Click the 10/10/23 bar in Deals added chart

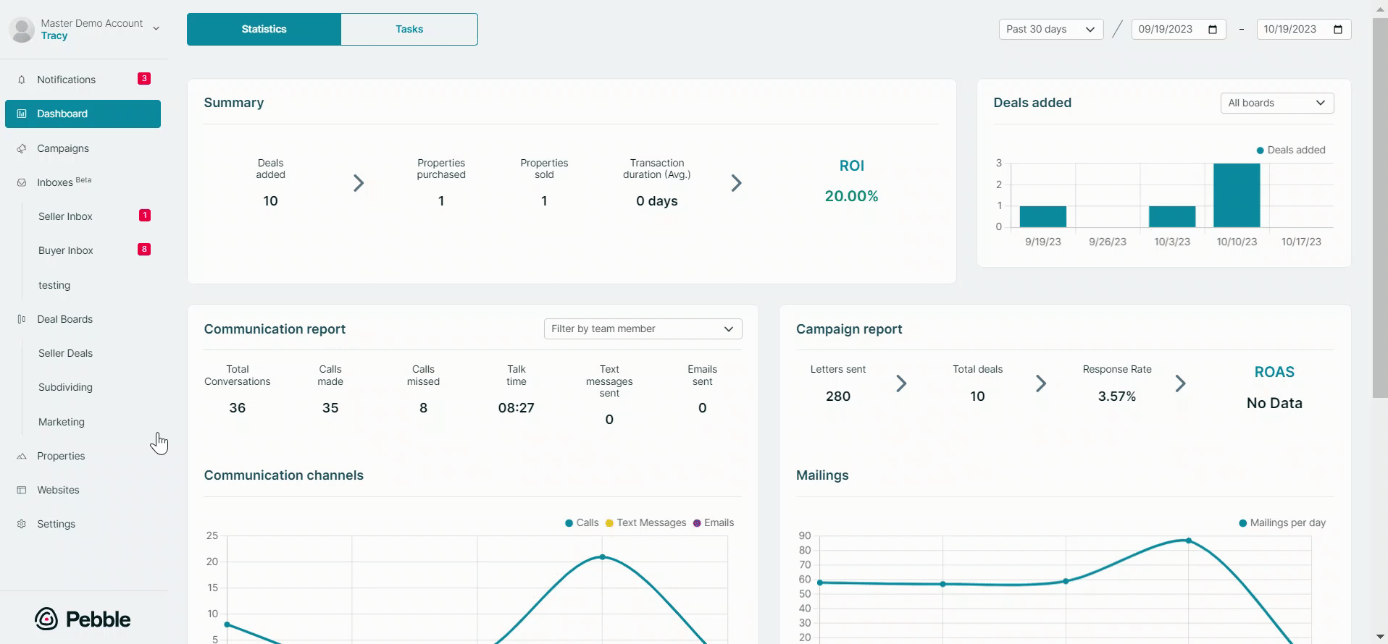(x=1237, y=195)
